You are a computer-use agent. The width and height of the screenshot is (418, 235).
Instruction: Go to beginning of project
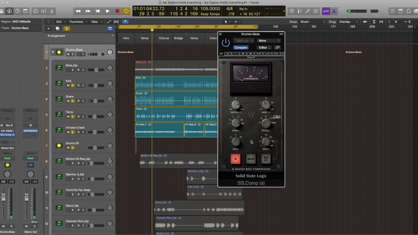pos(98,11)
